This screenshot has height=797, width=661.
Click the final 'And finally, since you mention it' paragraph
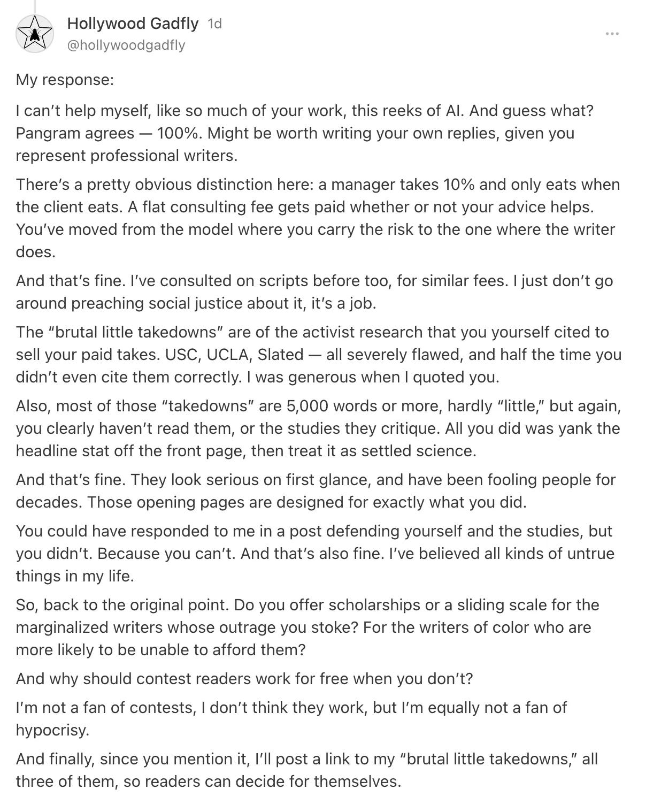click(x=307, y=770)
